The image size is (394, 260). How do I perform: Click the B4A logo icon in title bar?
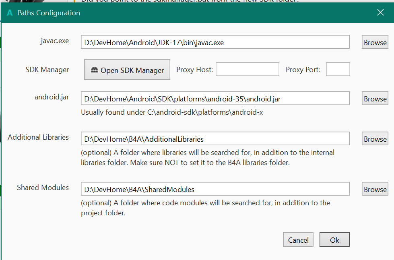coord(10,12)
